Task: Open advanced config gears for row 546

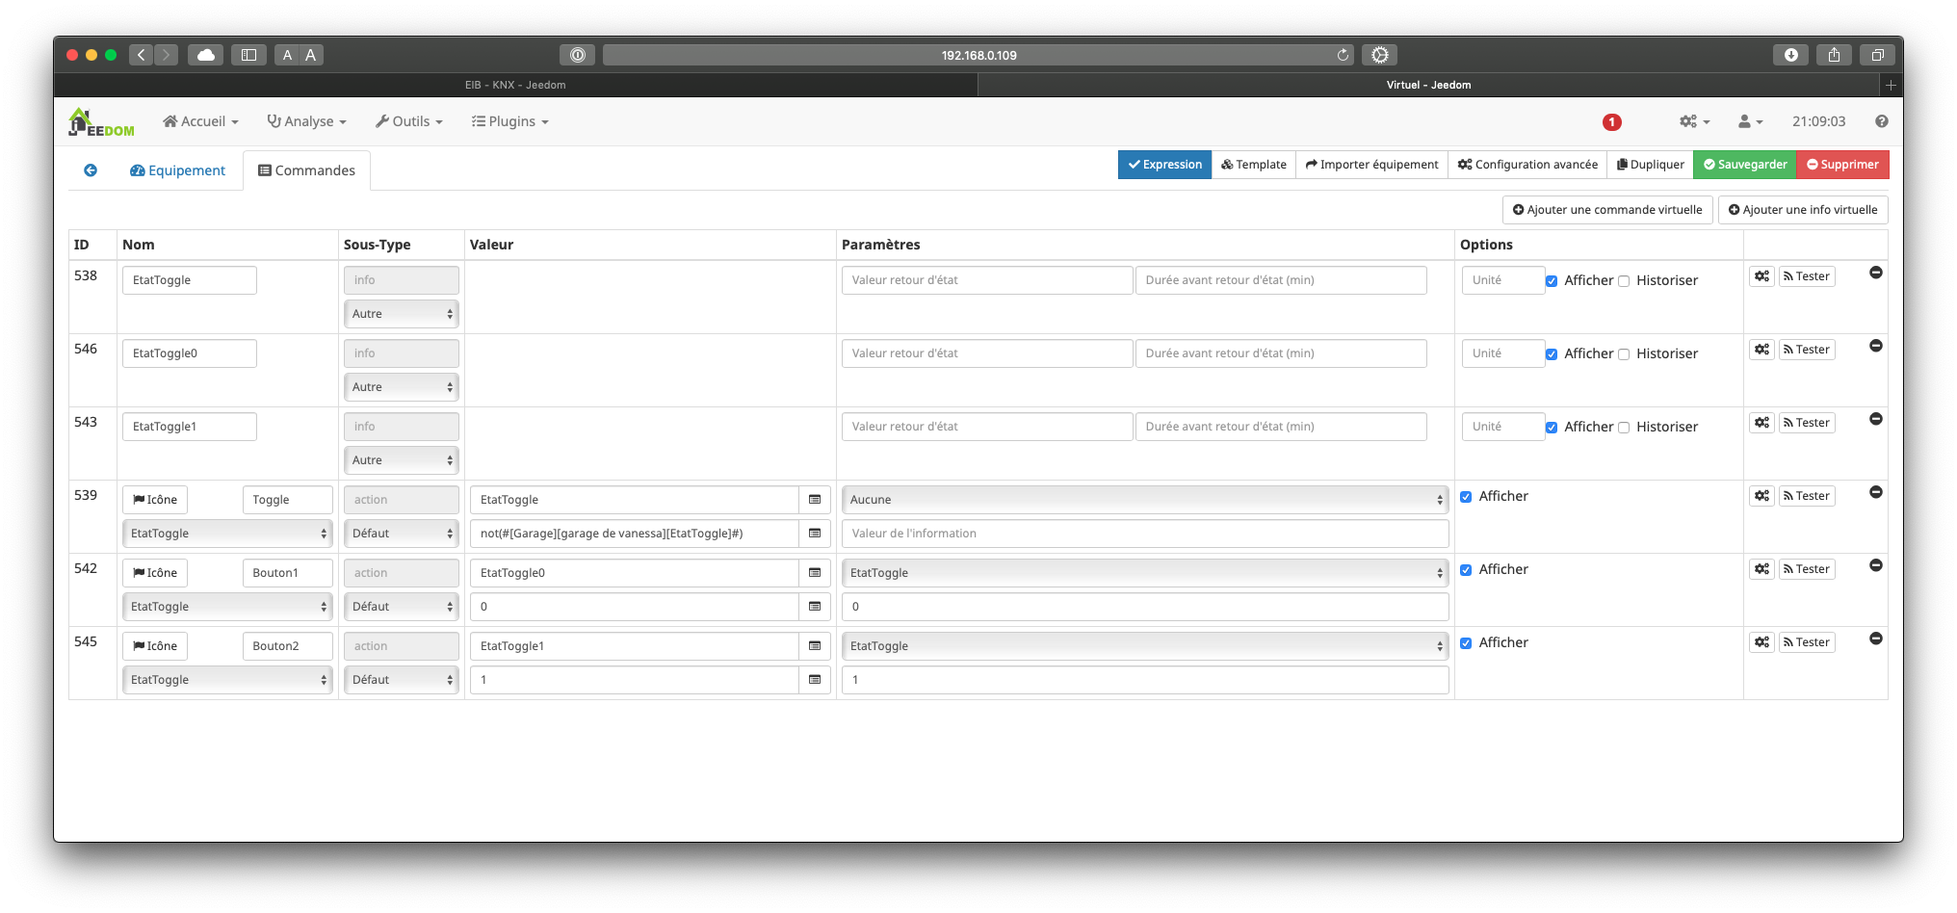Action: tap(1761, 350)
